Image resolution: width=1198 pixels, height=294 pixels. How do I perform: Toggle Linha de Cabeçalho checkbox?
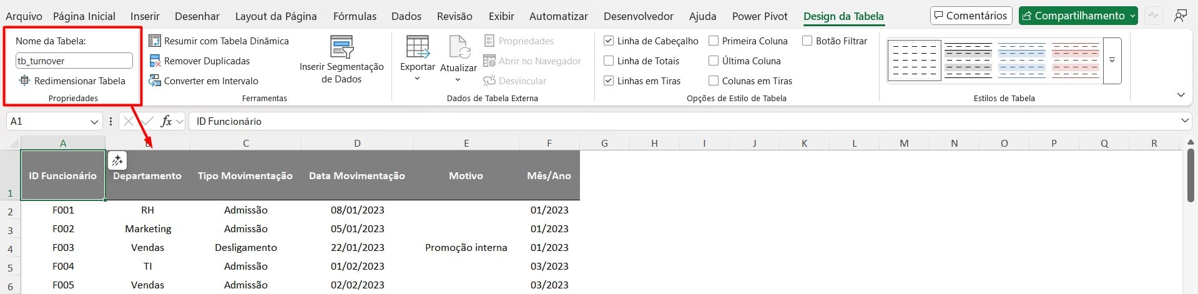coord(609,41)
